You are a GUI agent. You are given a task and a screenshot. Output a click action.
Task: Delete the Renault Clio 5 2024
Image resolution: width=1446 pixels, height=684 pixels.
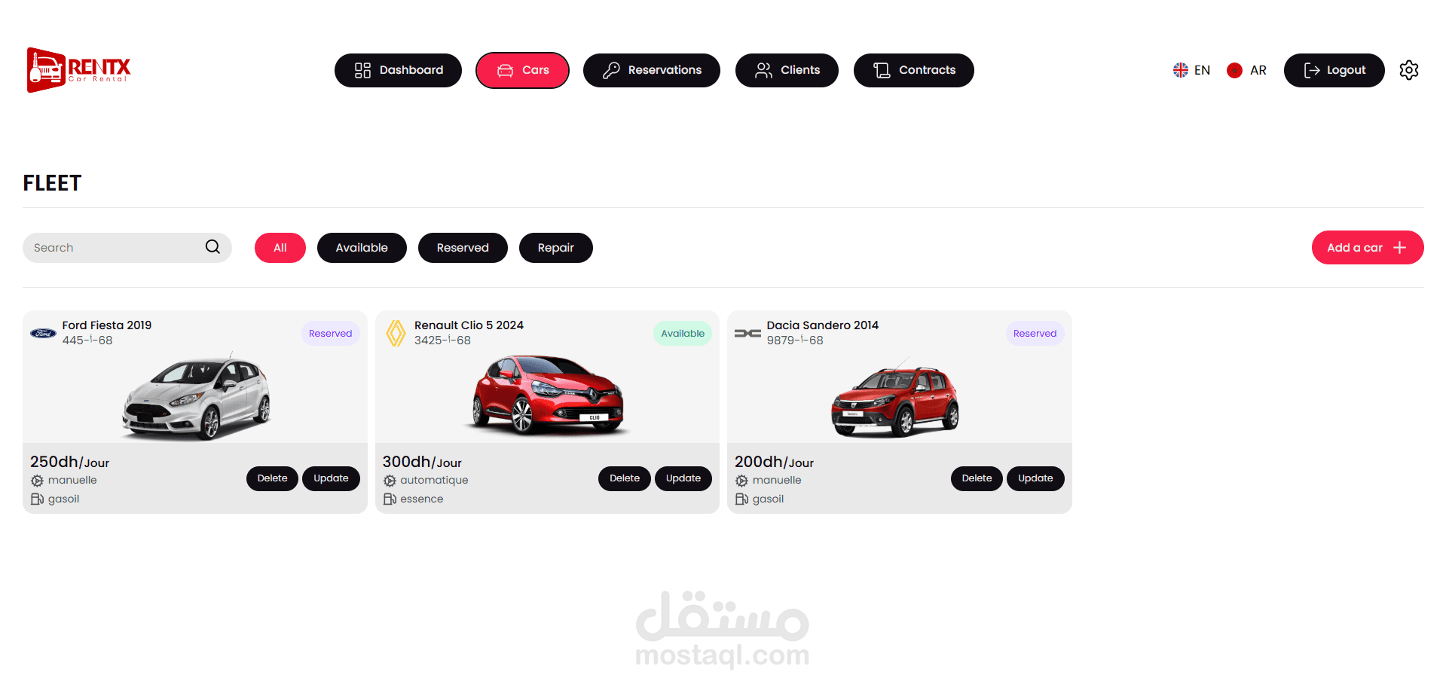point(625,478)
